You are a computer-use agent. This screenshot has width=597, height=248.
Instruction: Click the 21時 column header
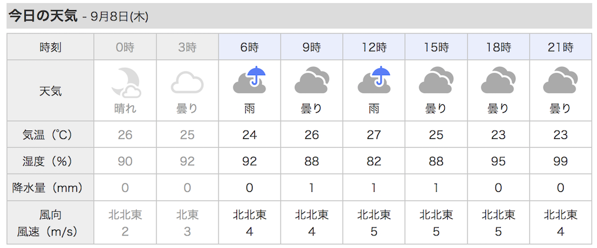click(x=560, y=47)
